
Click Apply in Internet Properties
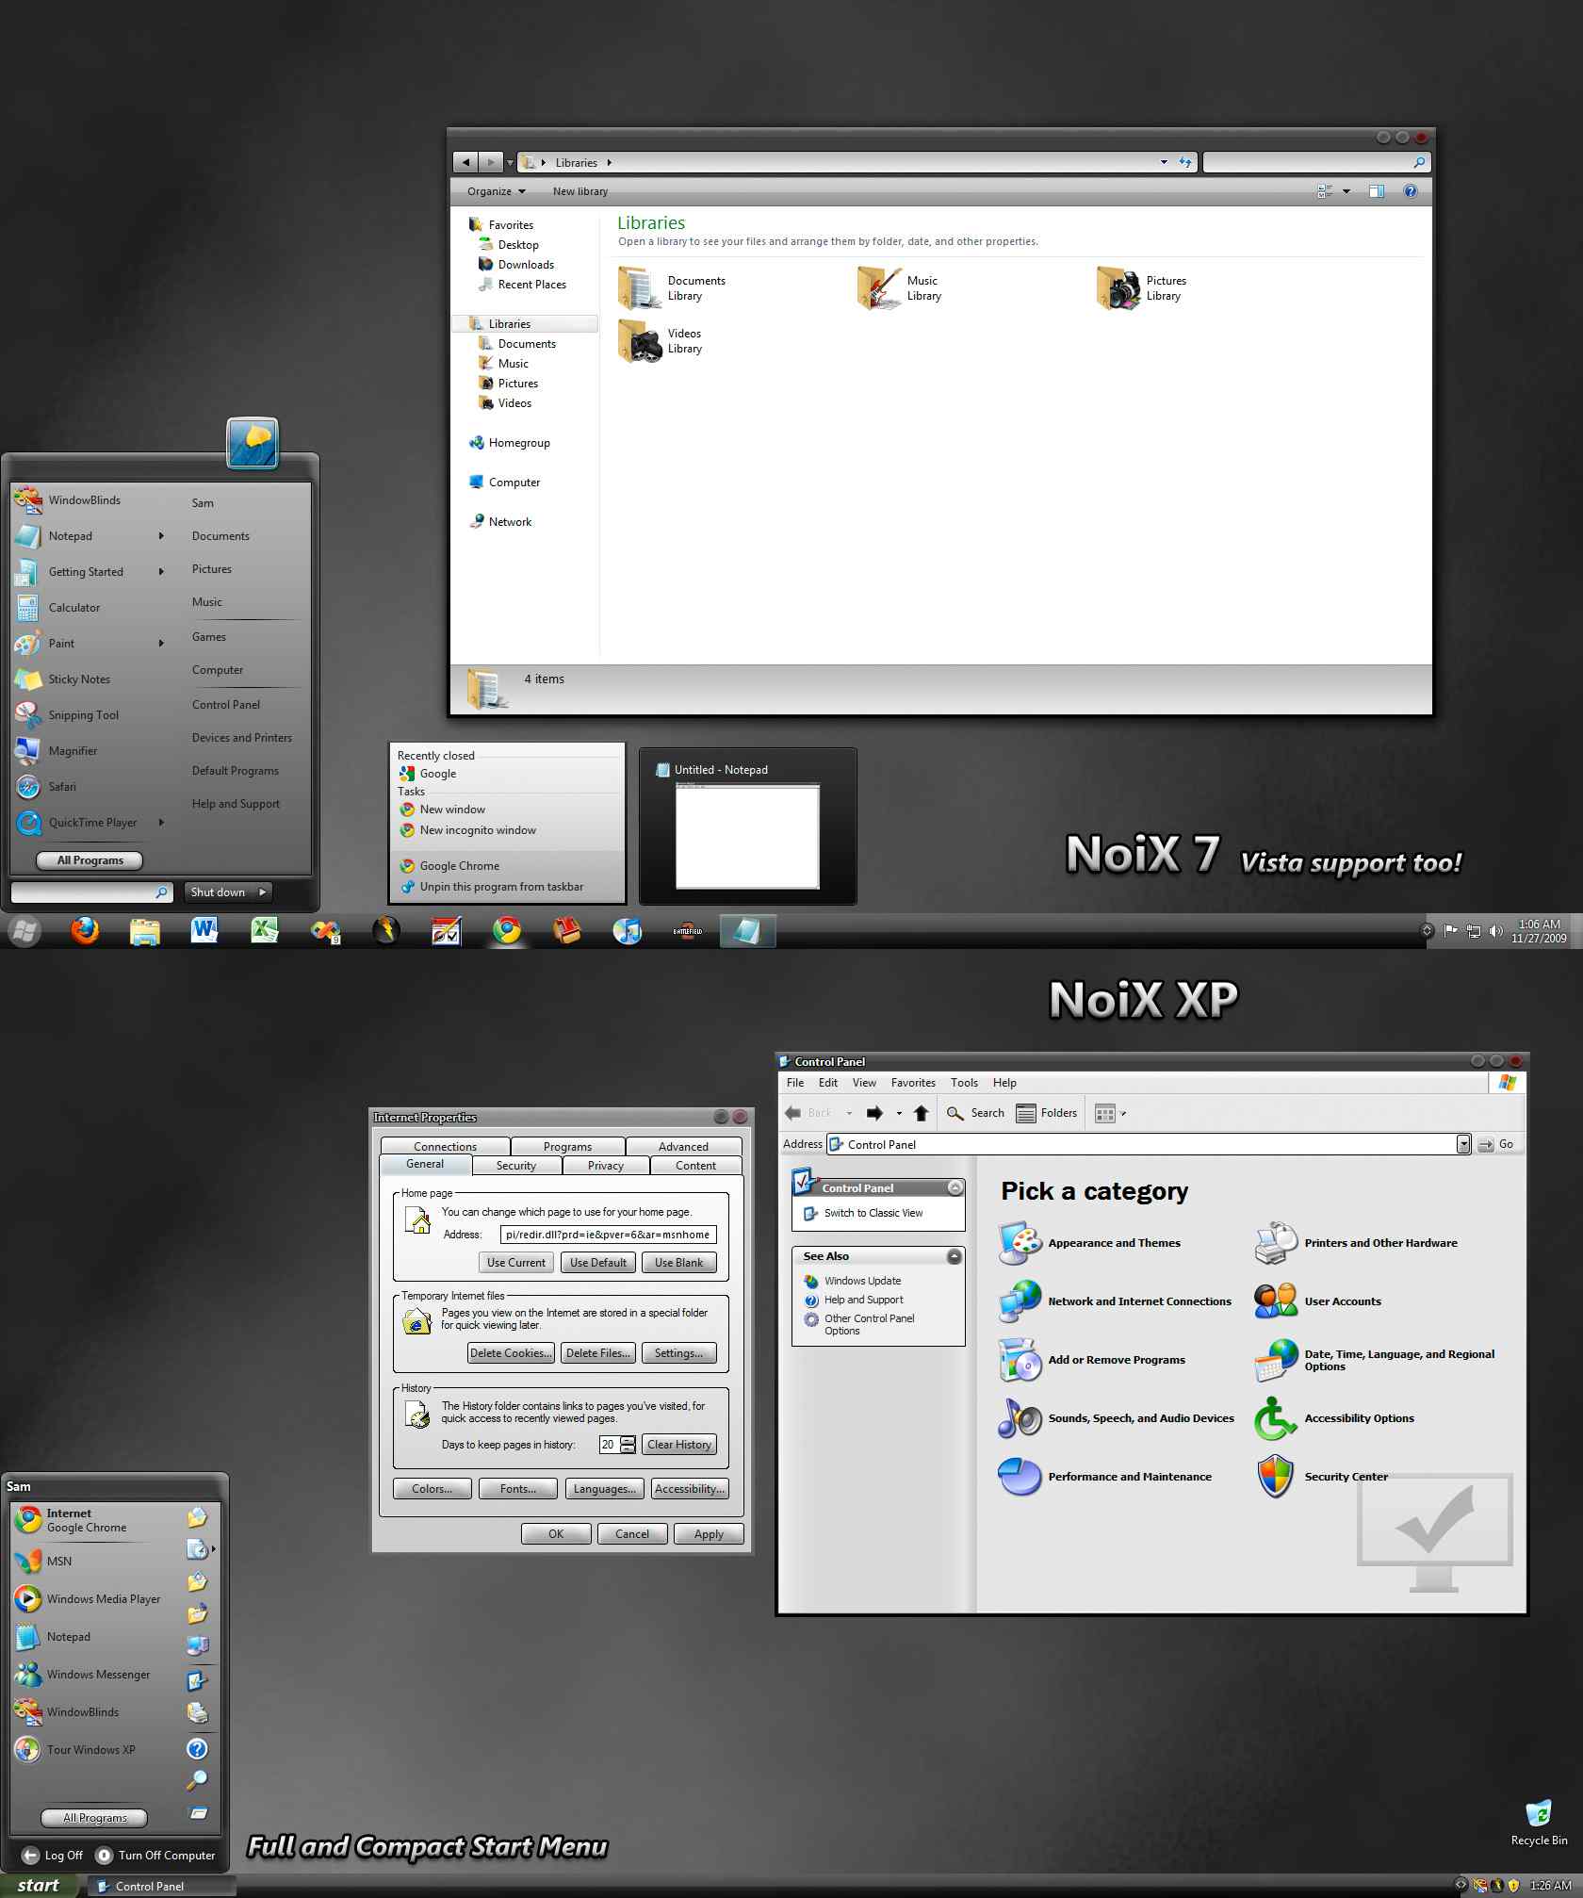tap(709, 1534)
